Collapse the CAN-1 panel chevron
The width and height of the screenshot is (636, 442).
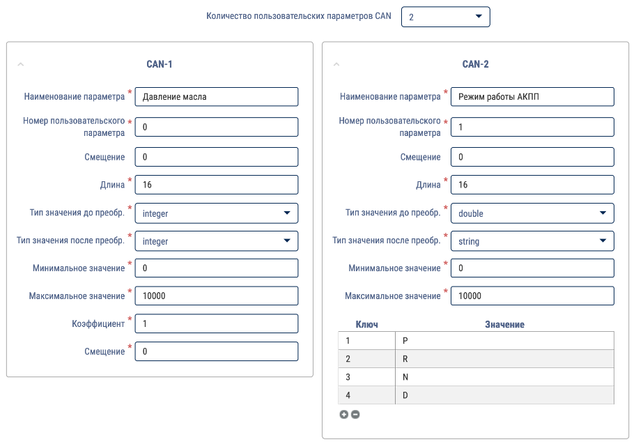click(21, 64)
